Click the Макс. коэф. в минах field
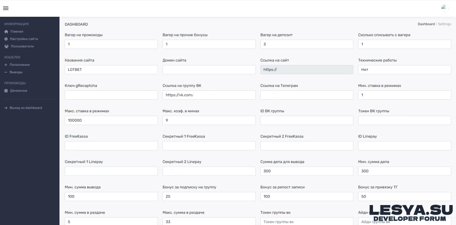Screen dimensions: 456x225 209,120
